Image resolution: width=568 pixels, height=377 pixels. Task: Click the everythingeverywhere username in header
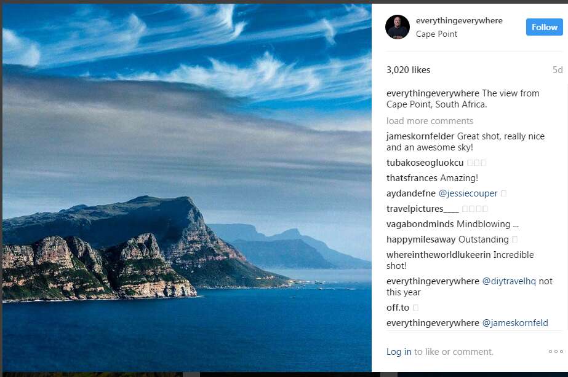pos(459,21)
